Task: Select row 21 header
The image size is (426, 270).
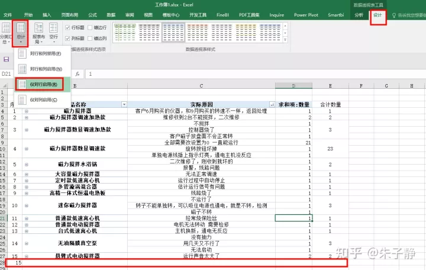Action: tap(3, 218)
